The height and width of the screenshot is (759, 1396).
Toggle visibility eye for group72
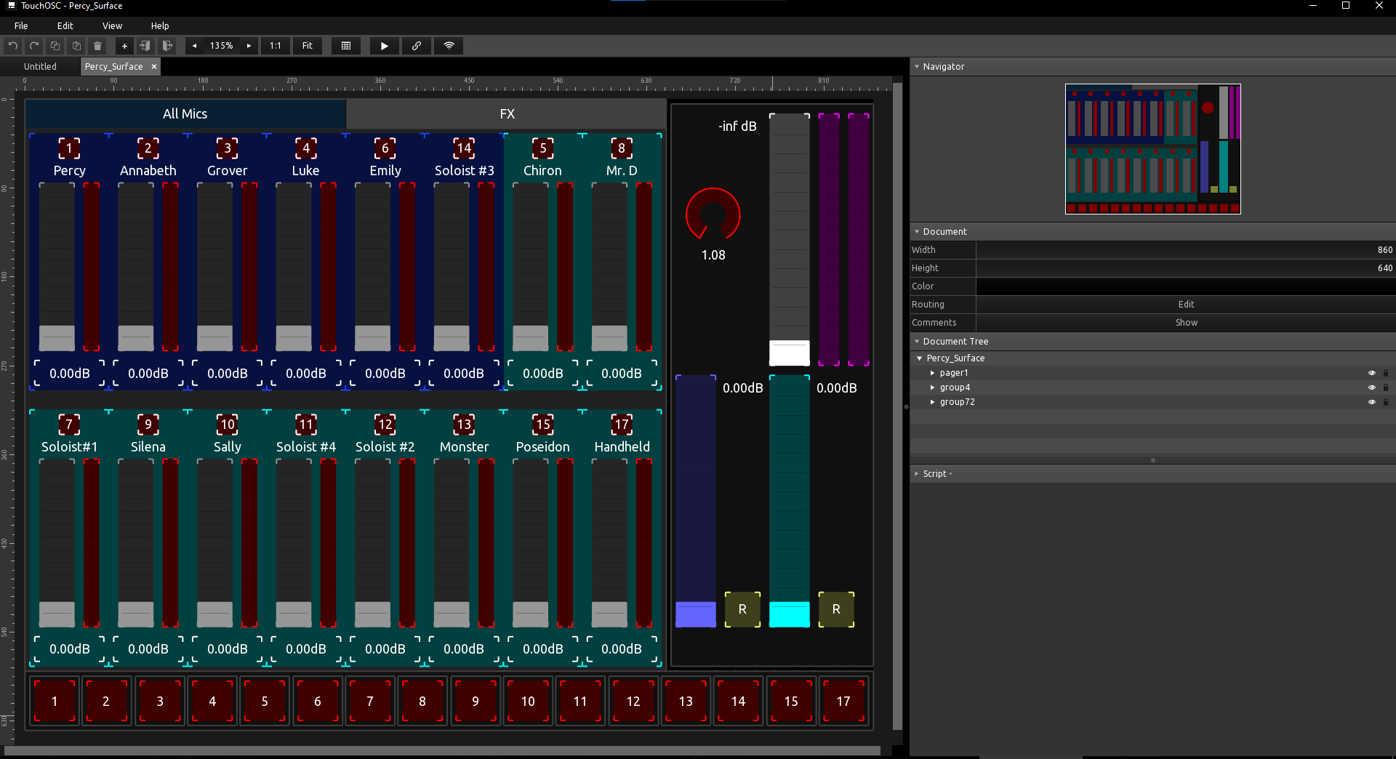click(1372, 402)
